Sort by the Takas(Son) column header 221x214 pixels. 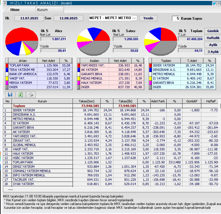coord(86,101)
